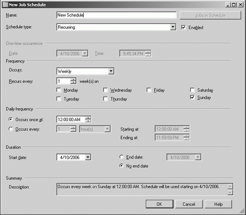Screen dimensions: 246x215
Task: Click the Help button
Action: coord(218,204)
